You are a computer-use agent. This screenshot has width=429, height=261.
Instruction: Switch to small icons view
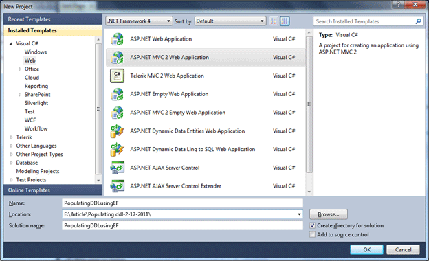(x=274, y=21)
